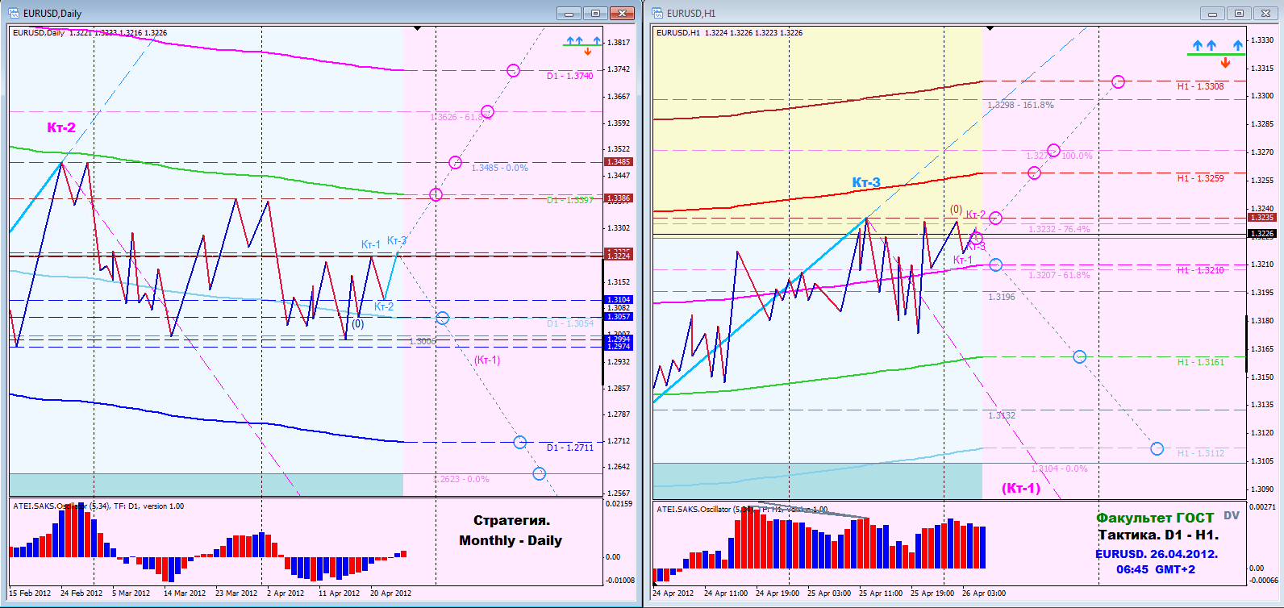Click the EURUSD,H1 window title icon
Viewport: 1284px width, 608px height.
658,13
